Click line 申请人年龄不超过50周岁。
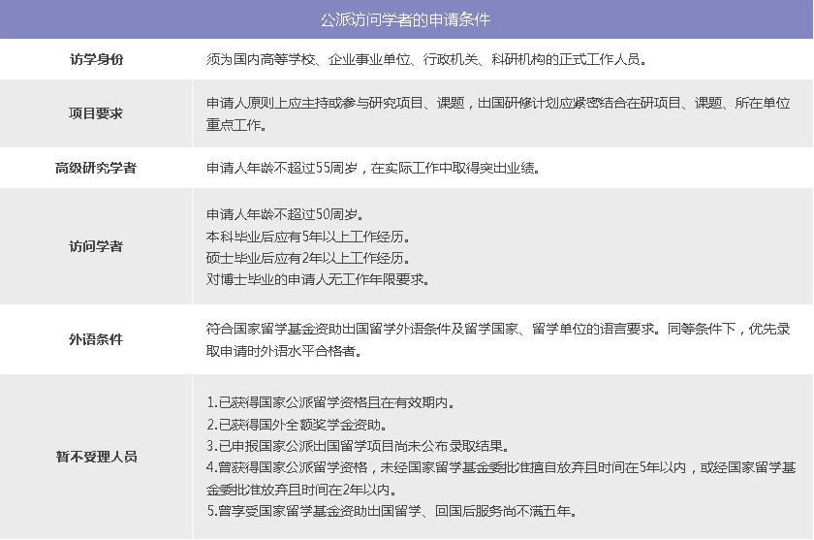The height and width of the screenshot is (540, 814). point(285,214)
